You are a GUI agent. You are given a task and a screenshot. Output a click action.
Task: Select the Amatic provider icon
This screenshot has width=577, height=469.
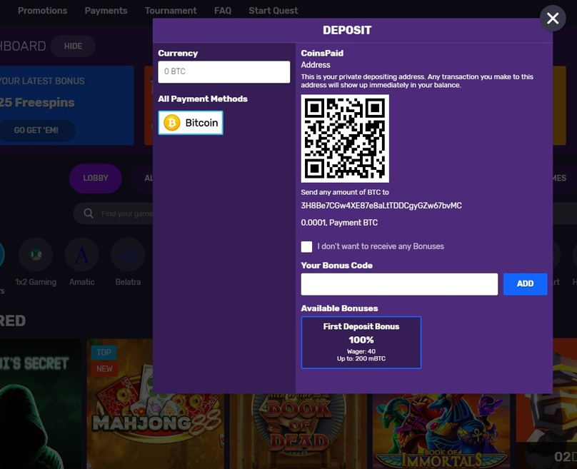click(81, 255)
